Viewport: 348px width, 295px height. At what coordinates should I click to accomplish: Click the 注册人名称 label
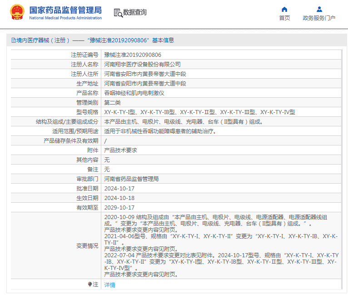(85, 65)
